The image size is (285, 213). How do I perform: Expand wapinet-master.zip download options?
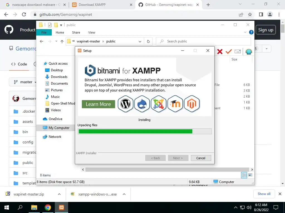(x=59, y=194)
